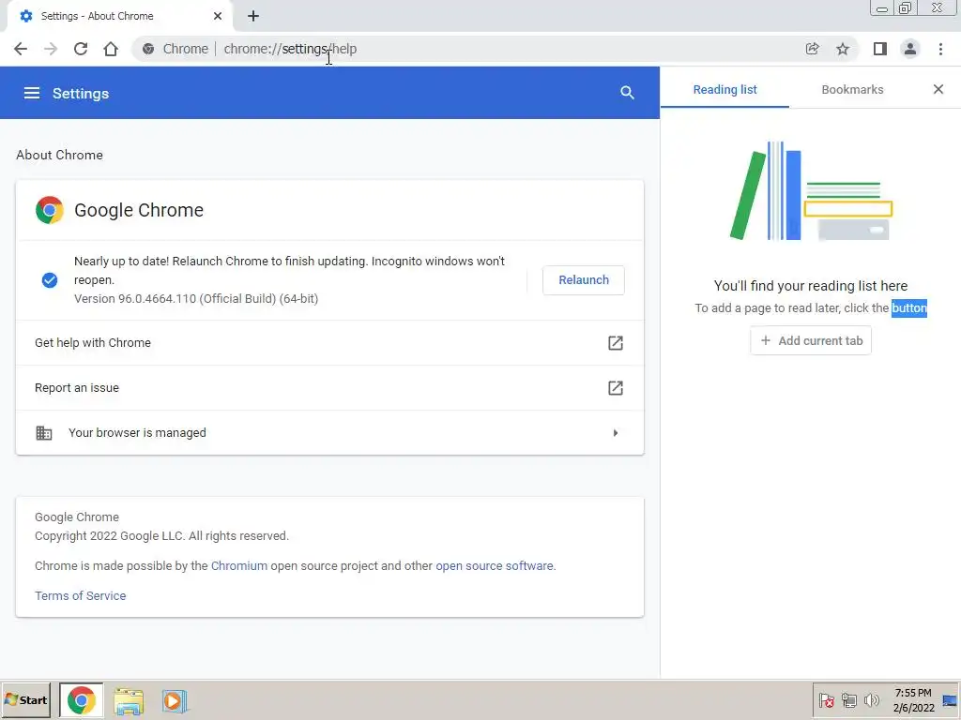
Task: Click the Version 96.0.4664.110 text
Action: 196,299
